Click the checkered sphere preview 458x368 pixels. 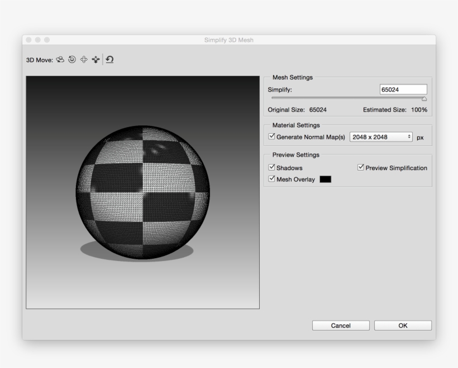(142, 192)
